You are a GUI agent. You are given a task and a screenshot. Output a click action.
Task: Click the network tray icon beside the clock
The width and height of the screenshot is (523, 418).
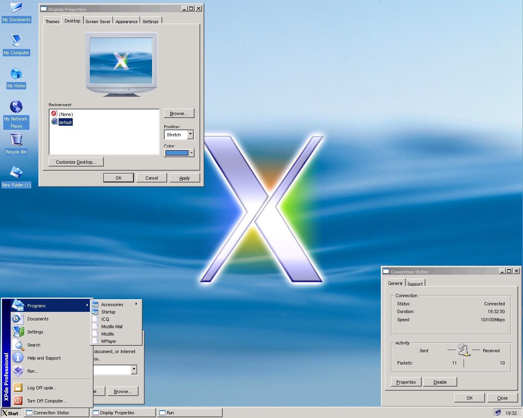pyautogui.click(x=498, y=413)
